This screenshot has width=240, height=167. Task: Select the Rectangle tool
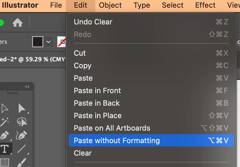pyautogui.click(x=4, y=162)
